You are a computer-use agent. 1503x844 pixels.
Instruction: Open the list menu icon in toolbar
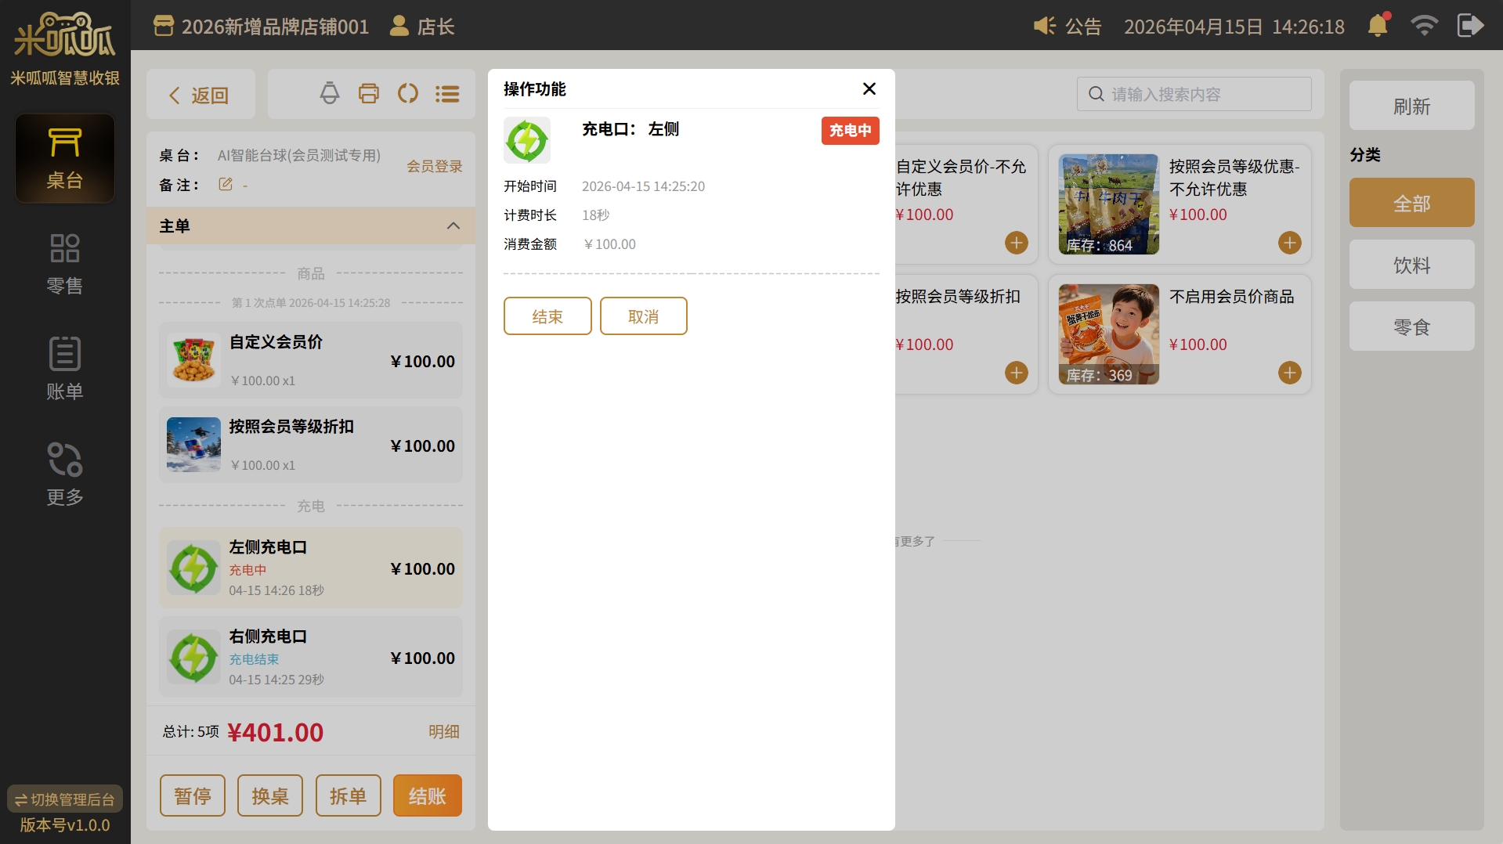click(x=447, y=94)
